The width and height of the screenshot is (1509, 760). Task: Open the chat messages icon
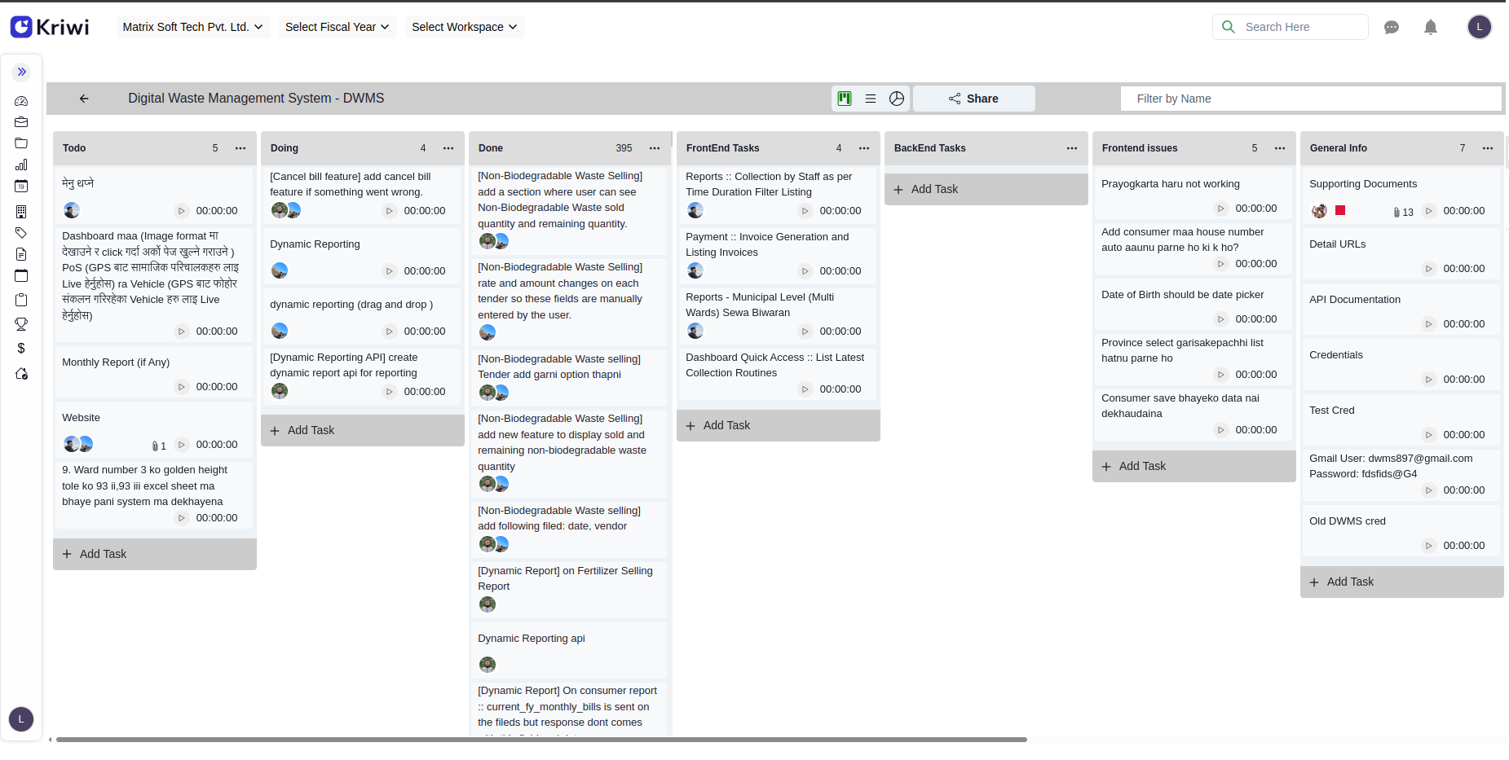click(1392, 28)
